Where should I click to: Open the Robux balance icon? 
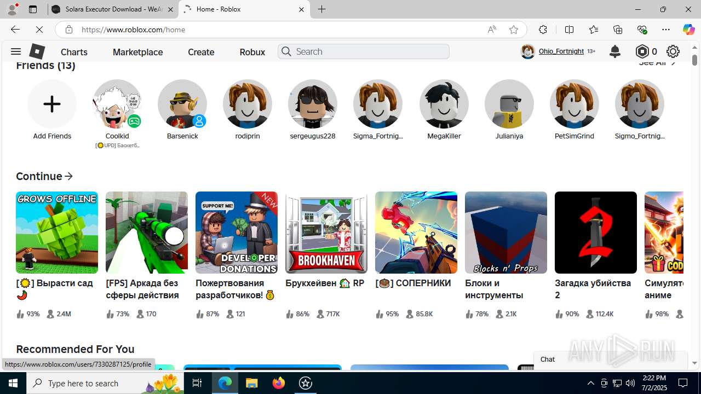[x=642, y=51]
